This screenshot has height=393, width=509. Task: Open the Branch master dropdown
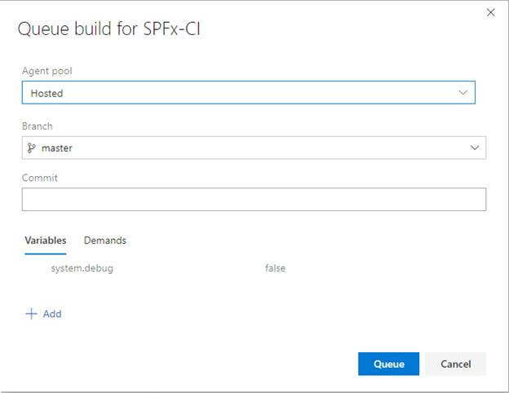click(x=254, y=148)
